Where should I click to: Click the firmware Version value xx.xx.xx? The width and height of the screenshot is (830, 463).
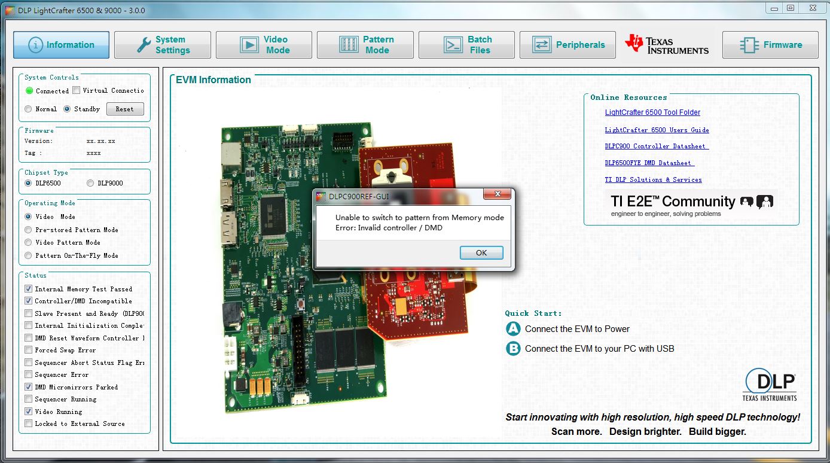click(101, 141)
